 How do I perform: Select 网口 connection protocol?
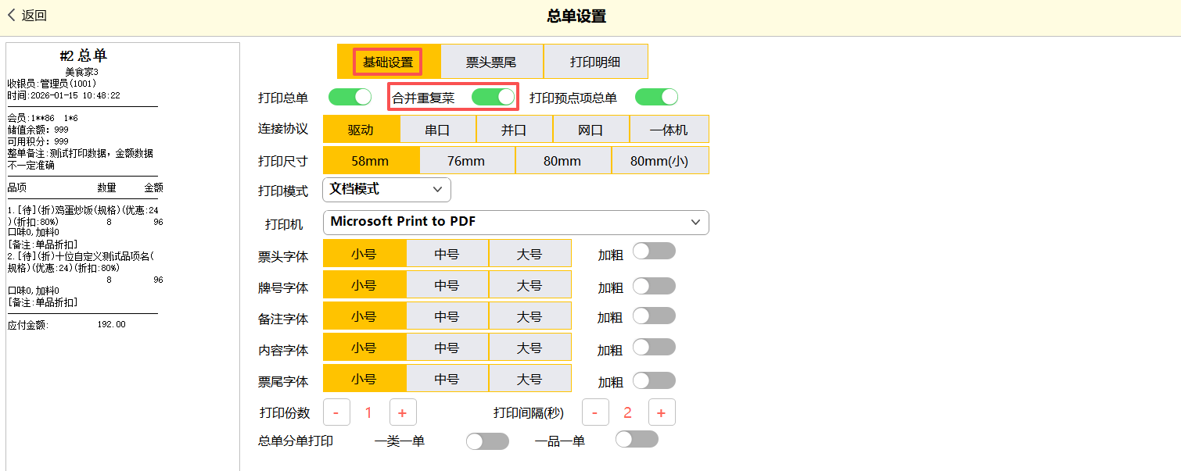click(x=590, y=130)
